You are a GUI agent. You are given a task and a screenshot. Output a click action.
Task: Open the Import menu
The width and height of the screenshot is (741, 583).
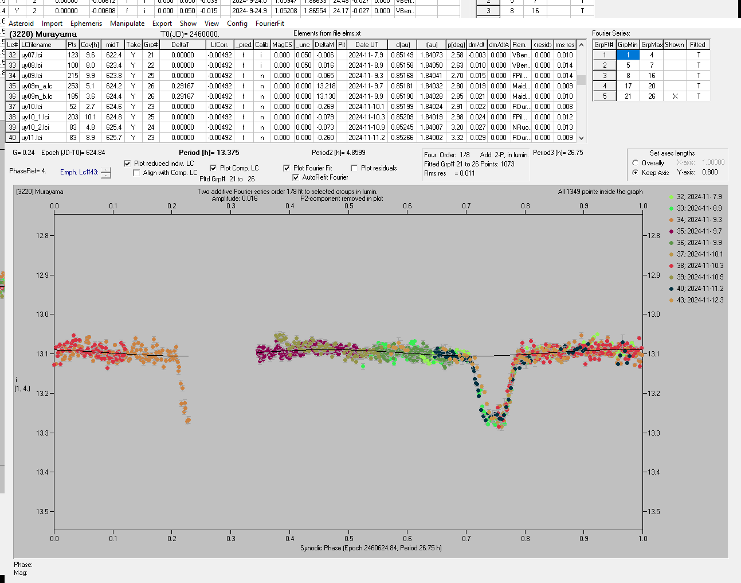[x=52, y=24]
